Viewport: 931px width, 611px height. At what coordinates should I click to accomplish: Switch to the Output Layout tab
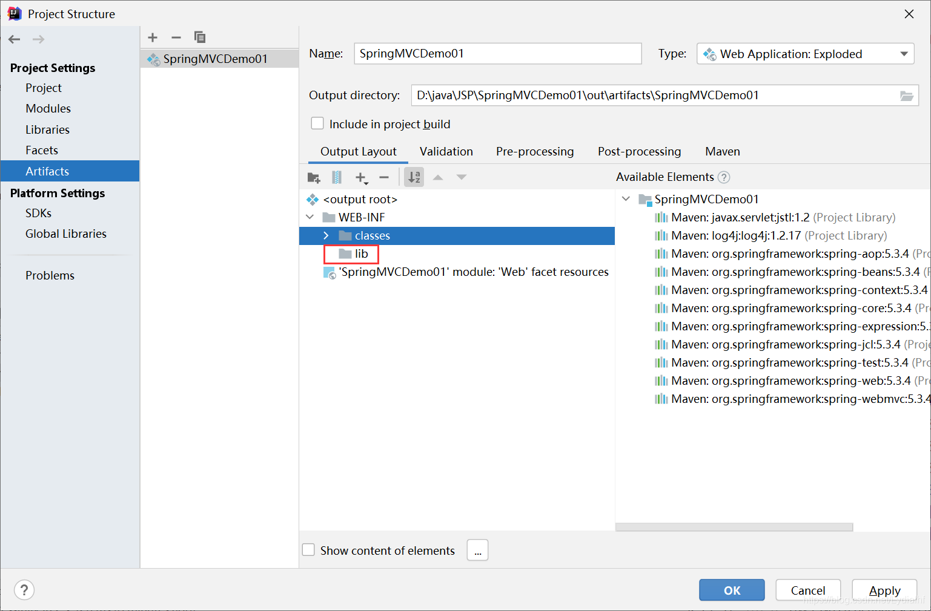coord(358,151)
